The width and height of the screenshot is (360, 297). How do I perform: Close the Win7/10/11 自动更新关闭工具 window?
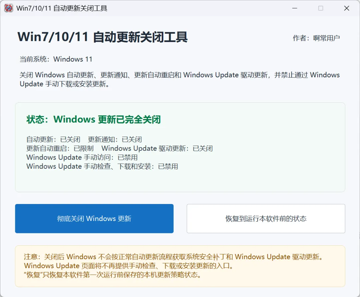click(x=347, y=8)
